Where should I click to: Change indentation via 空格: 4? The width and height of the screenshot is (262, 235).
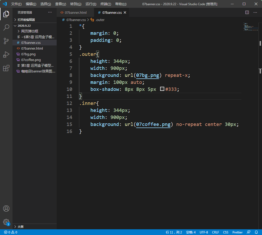tap(191, 232)
